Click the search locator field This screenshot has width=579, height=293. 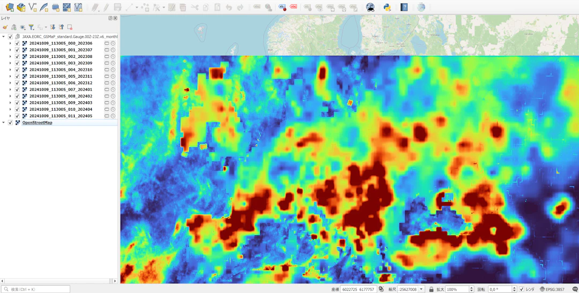(x=36, y=289)
